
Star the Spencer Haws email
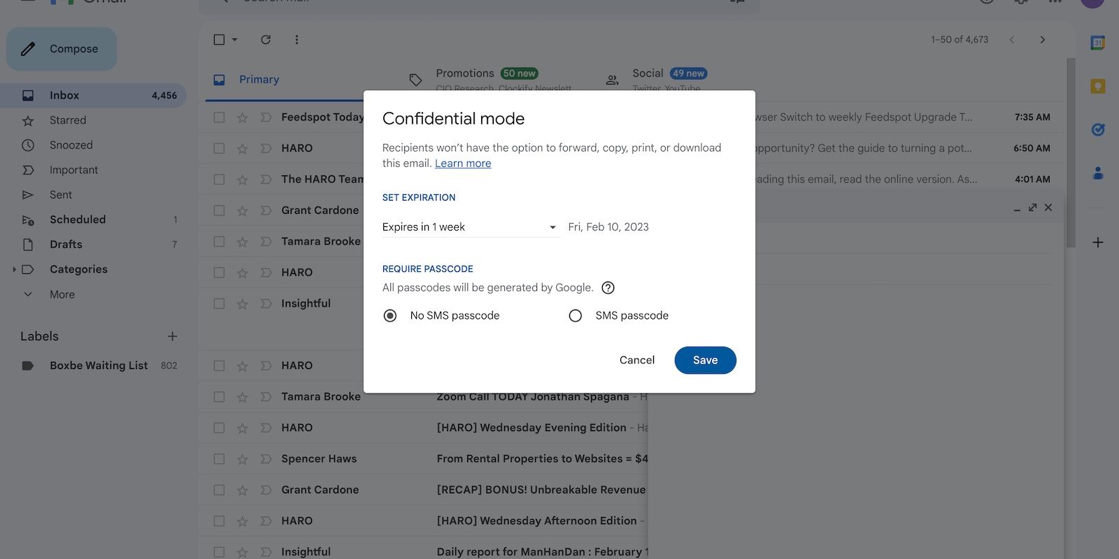[242, 459]
